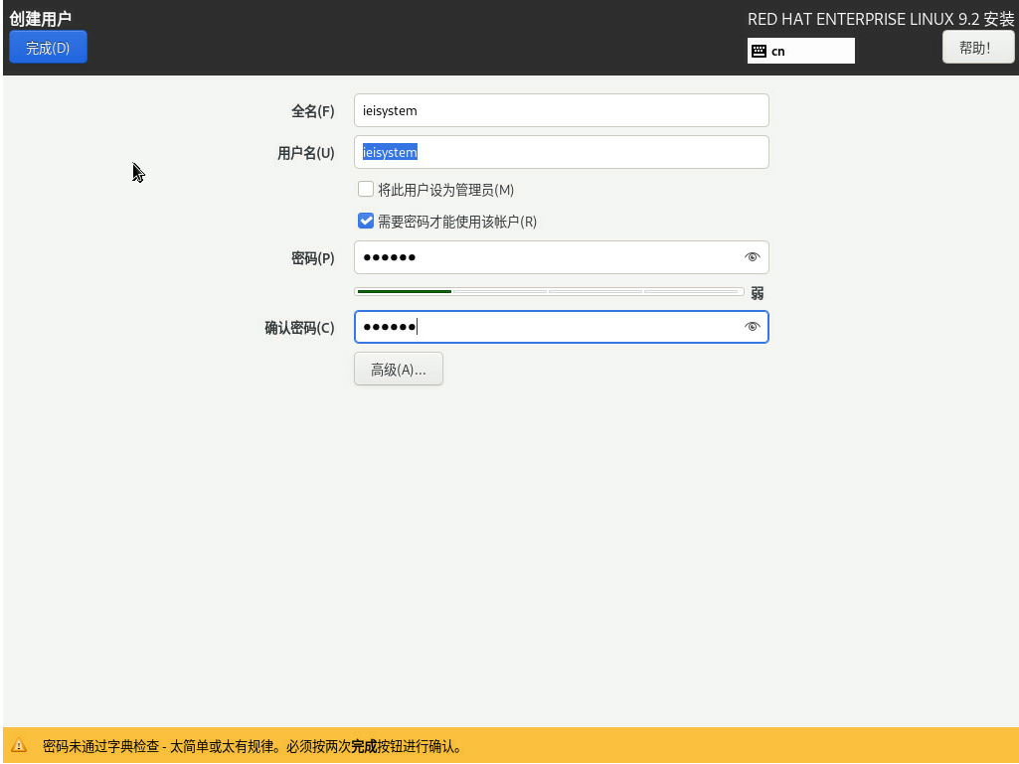
Task: Click the 用户名(U) field label
Action: click(305, 153)
